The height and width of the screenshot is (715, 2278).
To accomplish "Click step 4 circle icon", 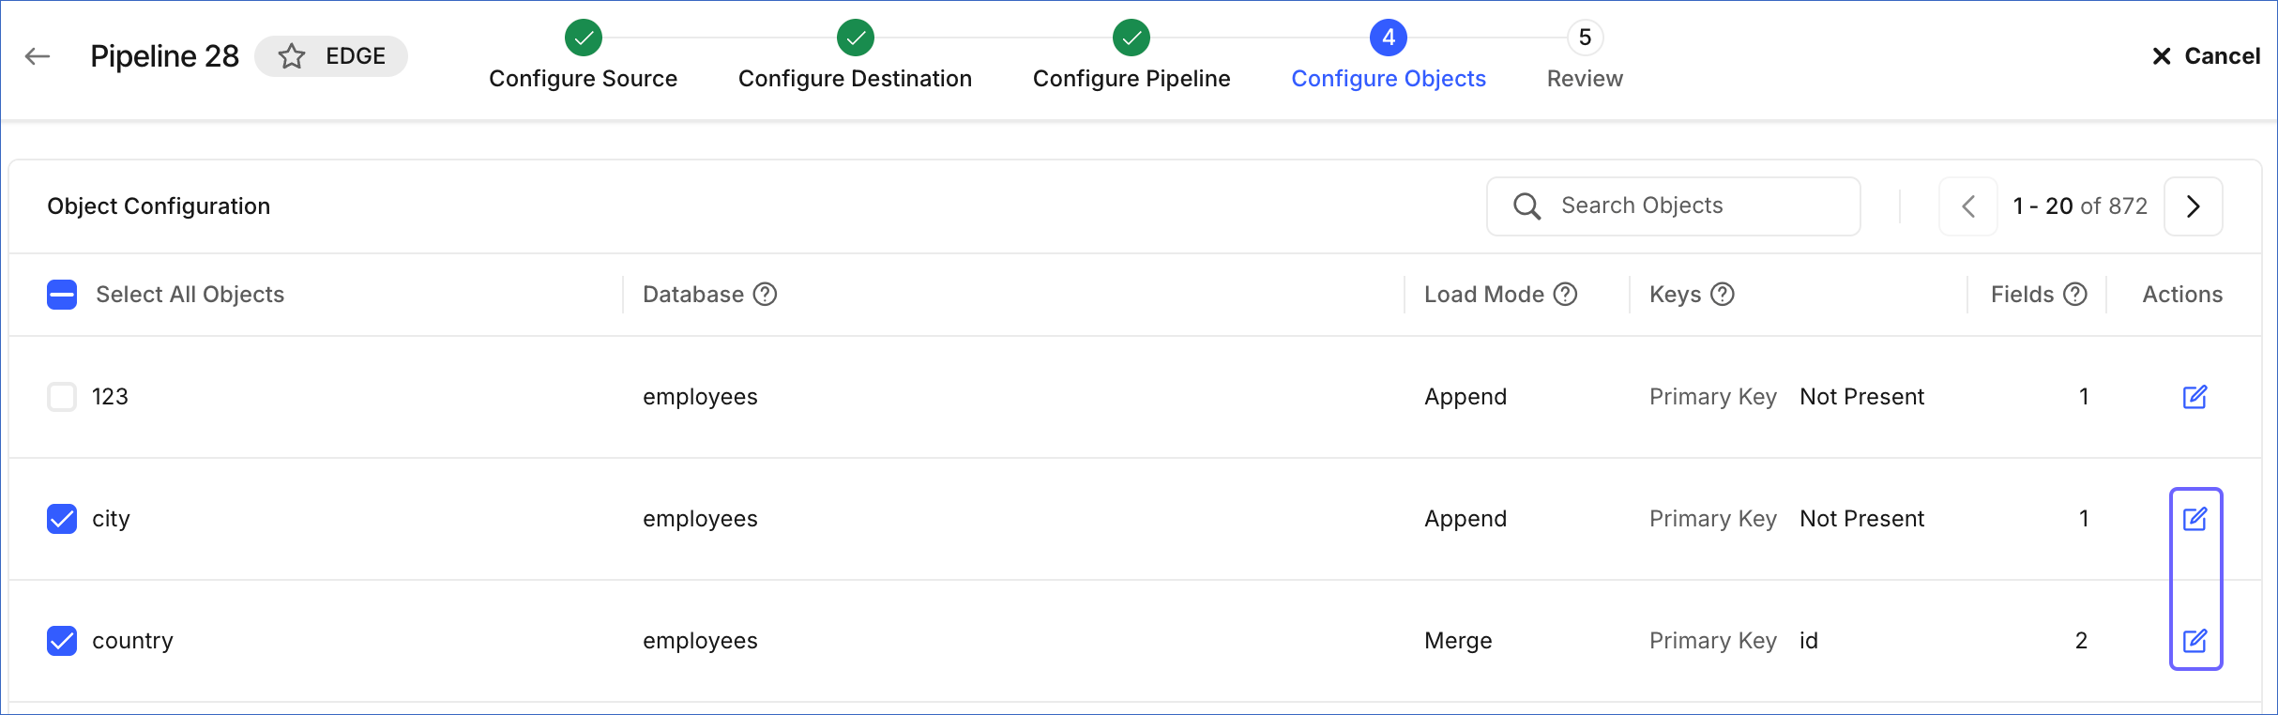I will coord(1389,38).
